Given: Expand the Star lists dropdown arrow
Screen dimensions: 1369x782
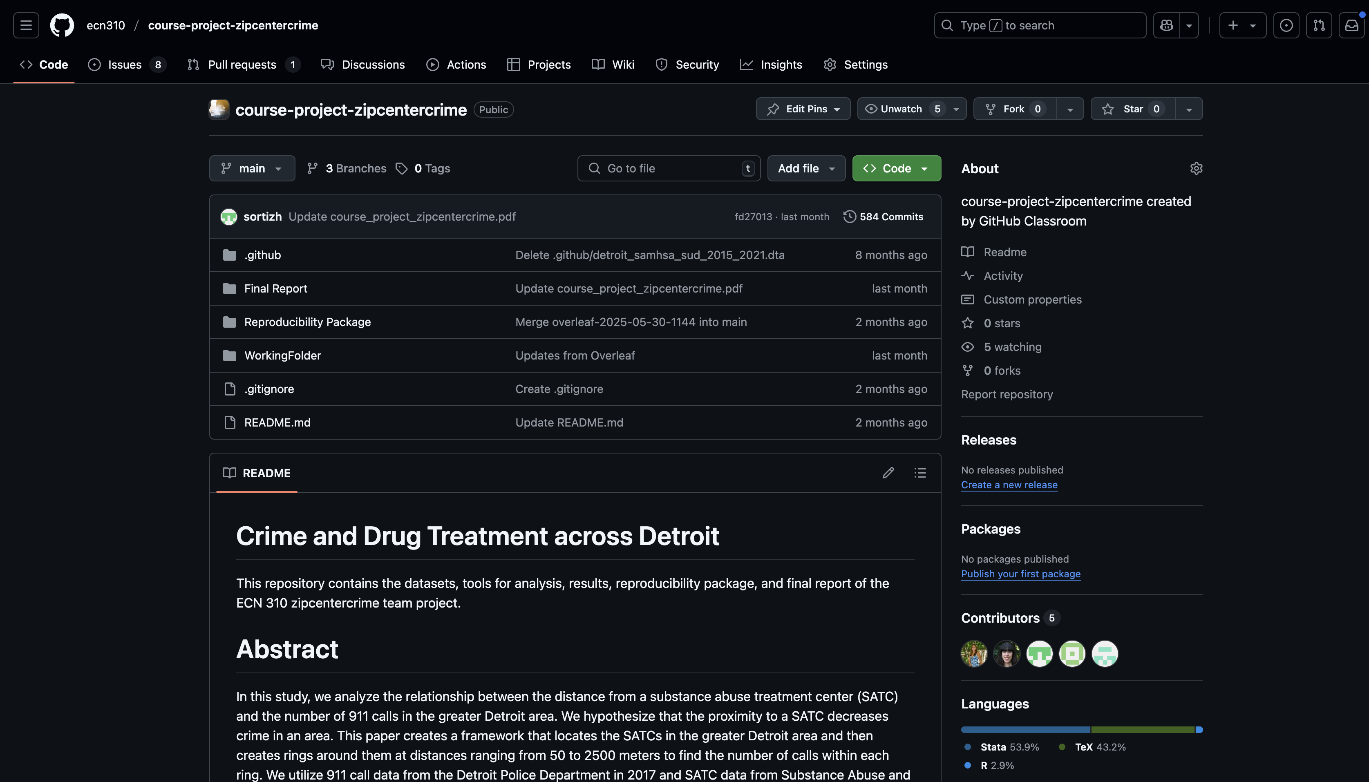Looking at the screenshot, I should [x=1189, y=109].
